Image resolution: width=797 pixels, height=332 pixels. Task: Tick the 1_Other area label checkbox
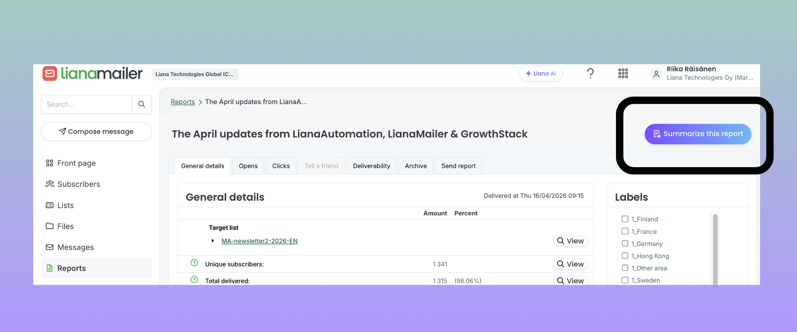(625, 268)
